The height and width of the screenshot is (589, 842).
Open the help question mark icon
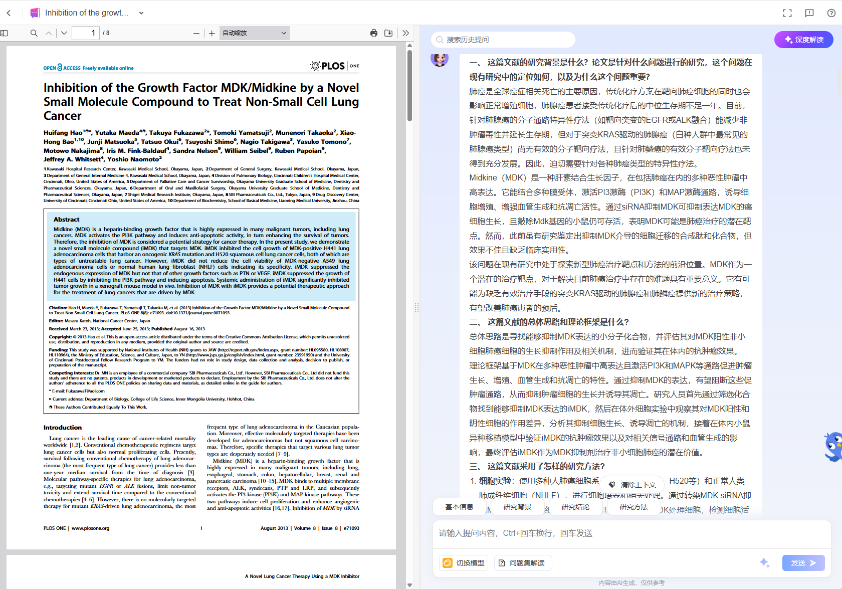pyautogui.click(x=831, y=13)
